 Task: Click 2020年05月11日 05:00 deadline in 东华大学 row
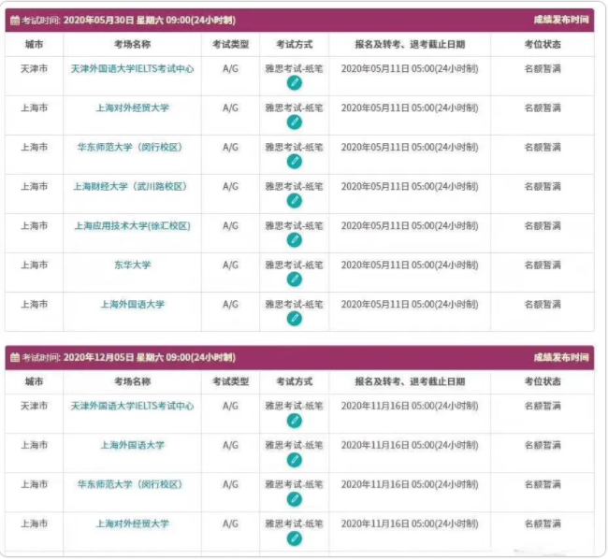coord(410,265)
